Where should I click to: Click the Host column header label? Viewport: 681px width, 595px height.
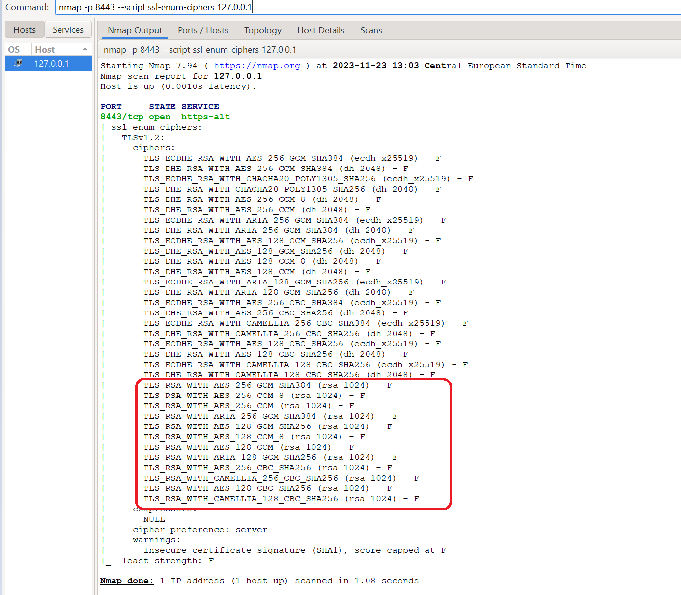pos(45,49)
